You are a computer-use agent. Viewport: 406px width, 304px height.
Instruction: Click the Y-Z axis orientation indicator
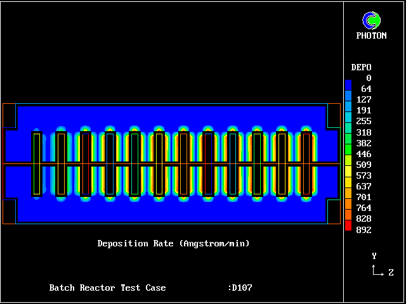tap(379, 266)
